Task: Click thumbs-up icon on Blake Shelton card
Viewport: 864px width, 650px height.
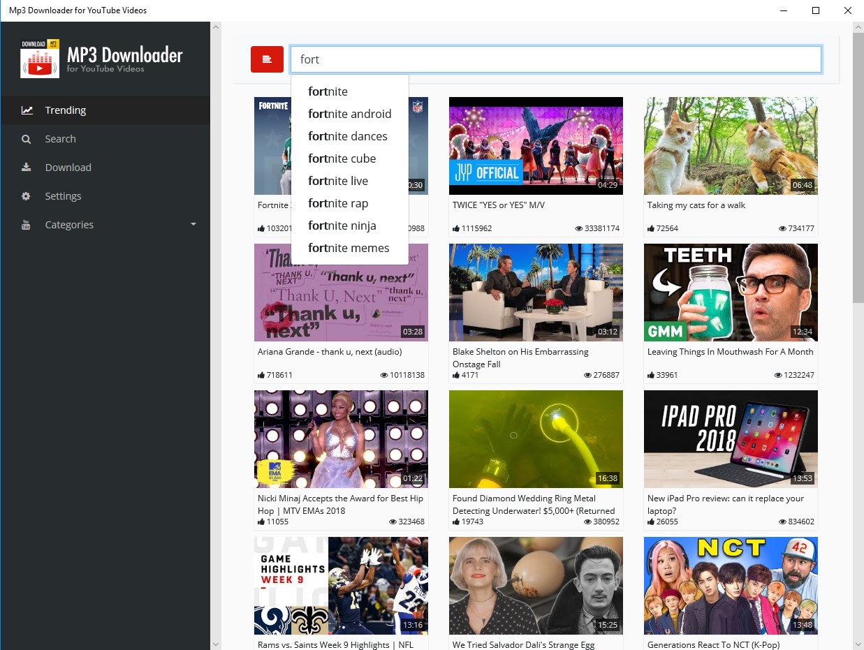Action: 456,375
